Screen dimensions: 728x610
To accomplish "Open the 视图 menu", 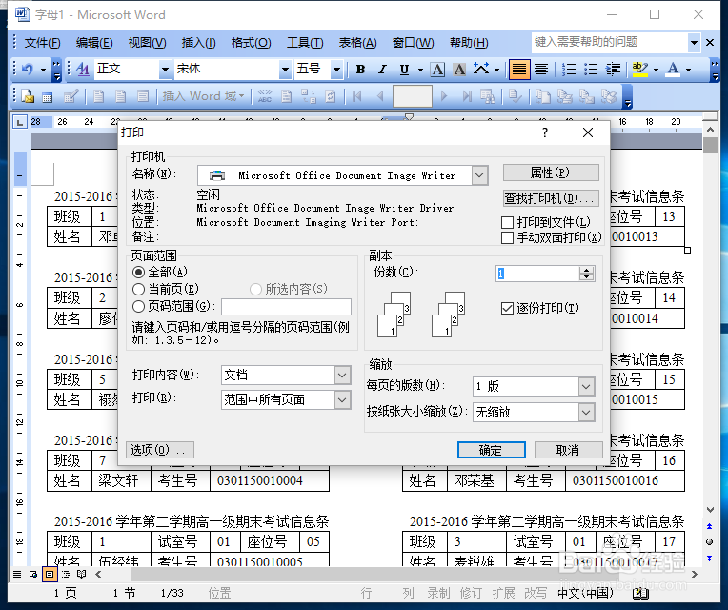I will 147,43.
